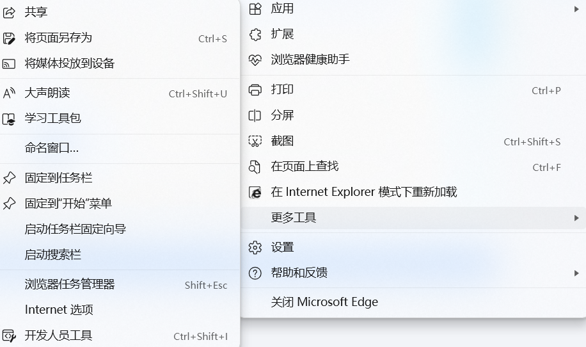Click the learning toolkit icon beside 学习工具包
The width and height of the screenshot is (586, 347).
coord(9,118)
